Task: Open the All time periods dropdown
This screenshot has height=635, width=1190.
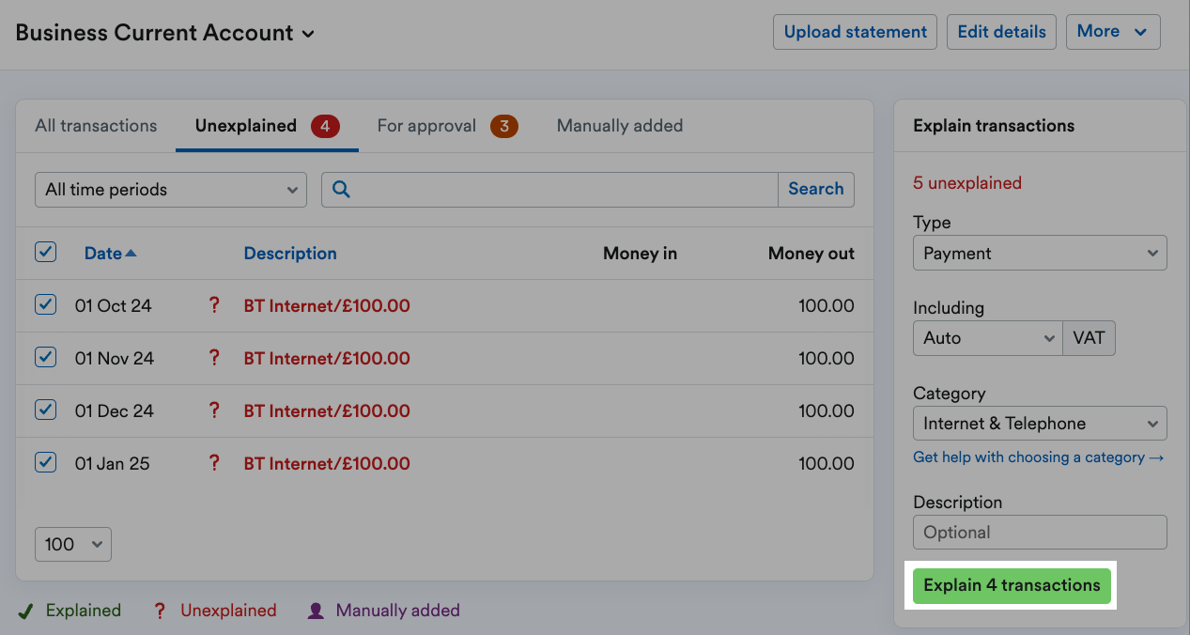Action: [x=171, y=190]
